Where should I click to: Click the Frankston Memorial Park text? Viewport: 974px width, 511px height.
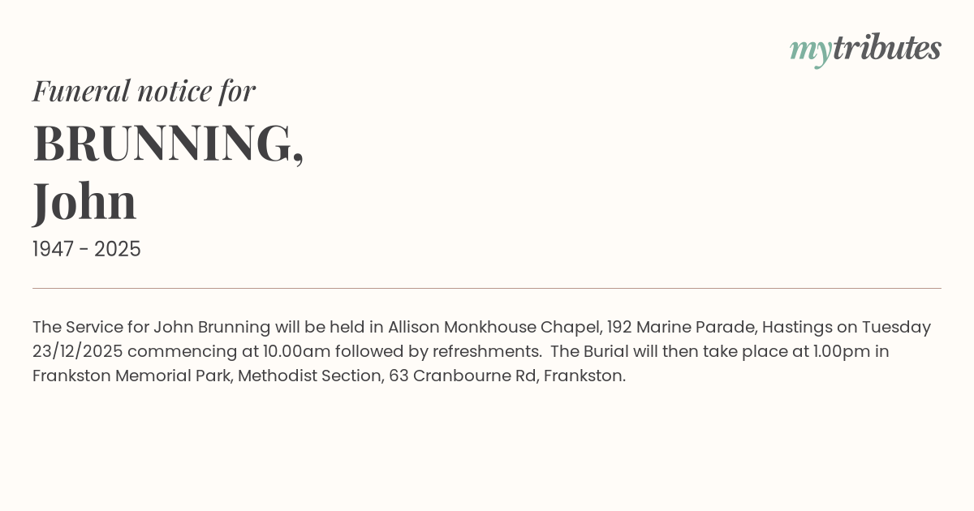[132, 376]
